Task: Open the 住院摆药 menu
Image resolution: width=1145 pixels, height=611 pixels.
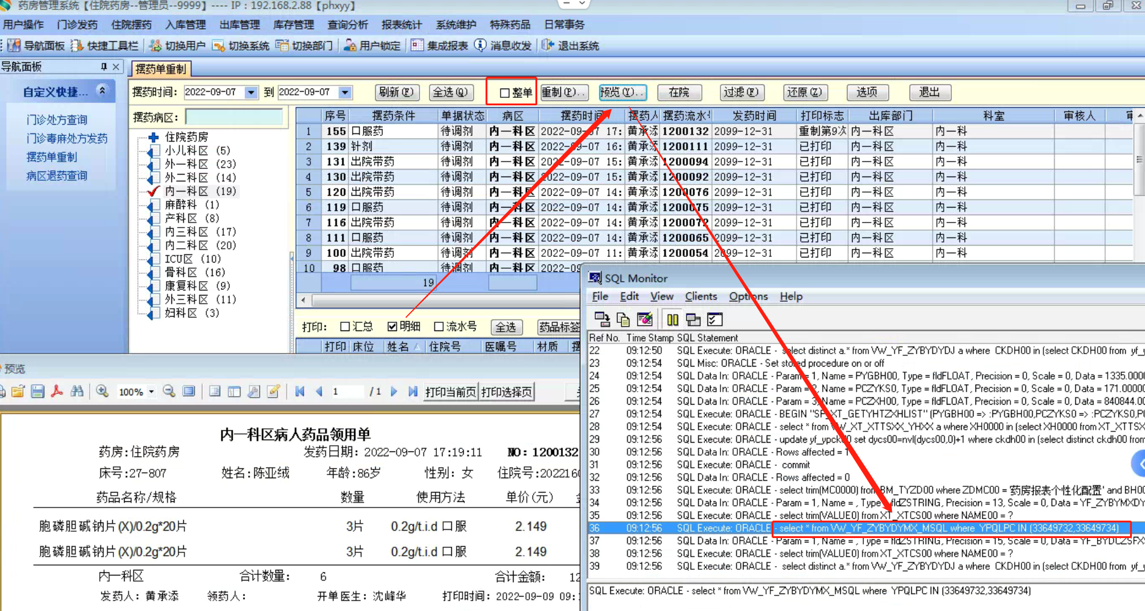Action: [x=132, y=25]
